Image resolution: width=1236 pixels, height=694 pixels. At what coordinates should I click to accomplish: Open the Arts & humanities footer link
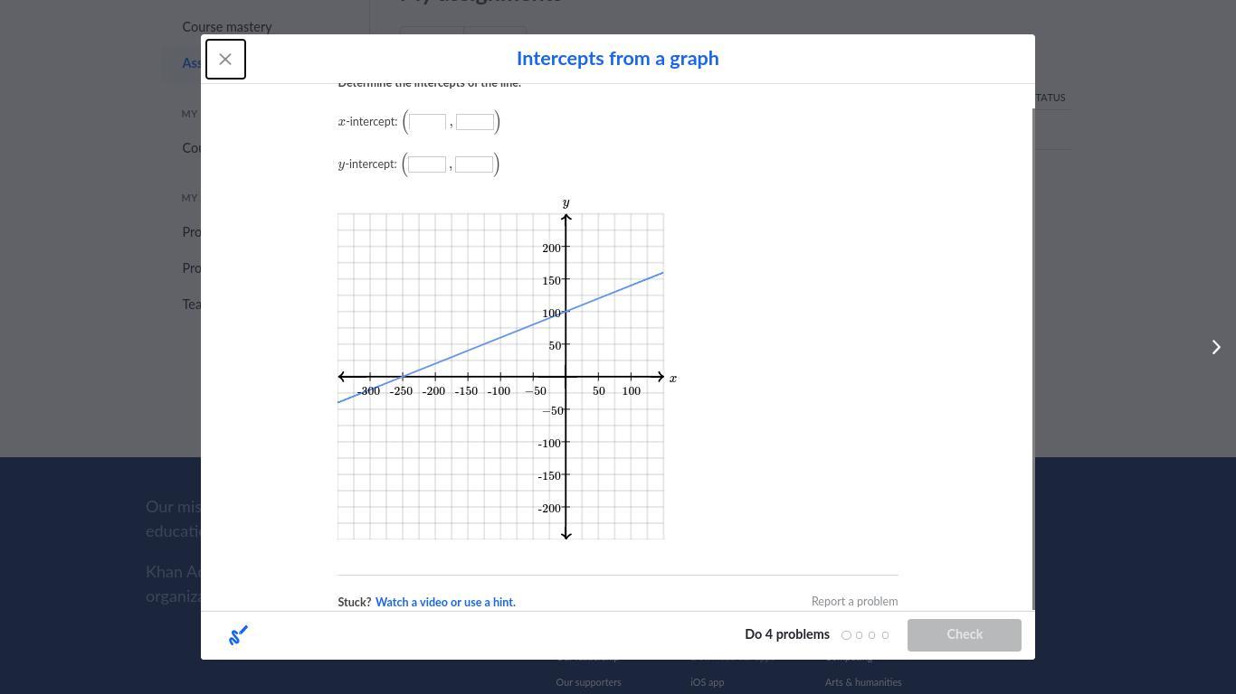click(x=863, y=682)
